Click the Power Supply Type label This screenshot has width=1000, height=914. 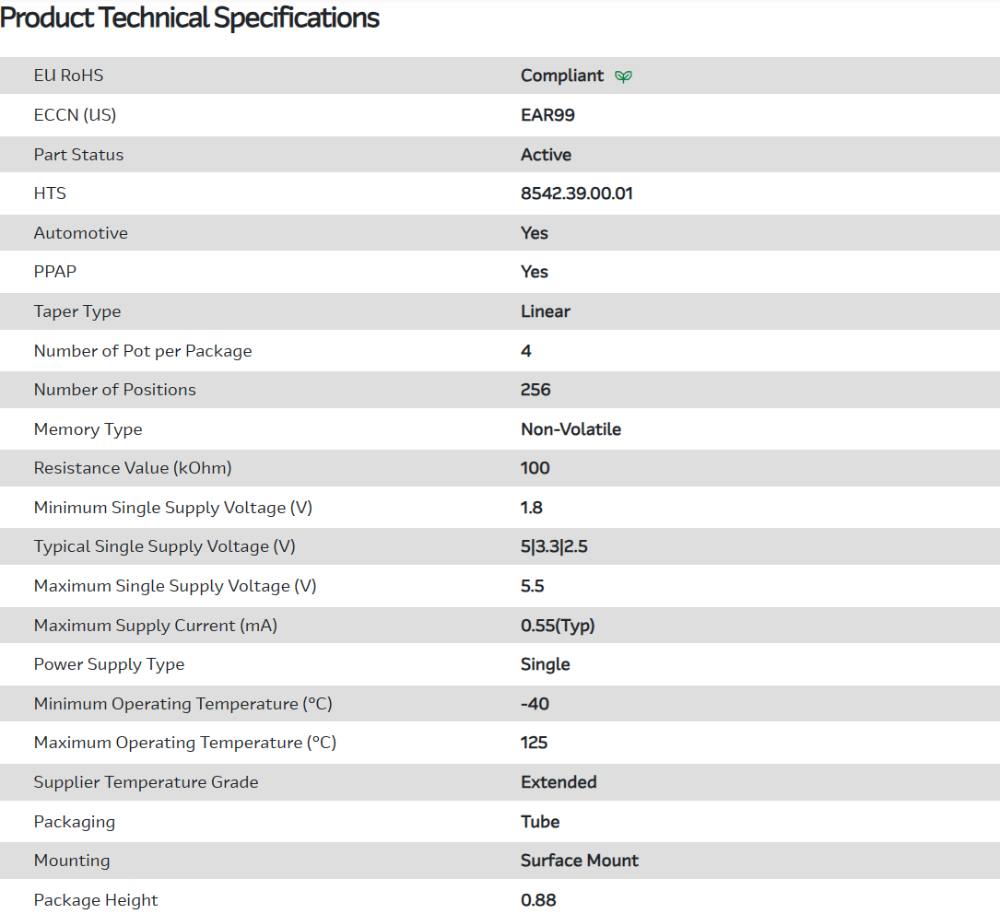click(x=109, y=664)
